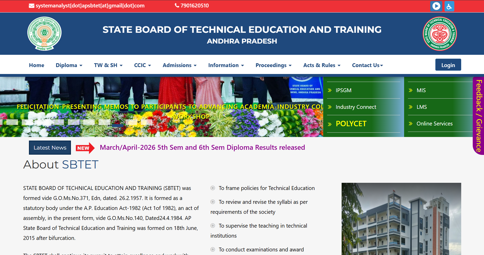Expand the Contact Us dropdown caret

382,66
